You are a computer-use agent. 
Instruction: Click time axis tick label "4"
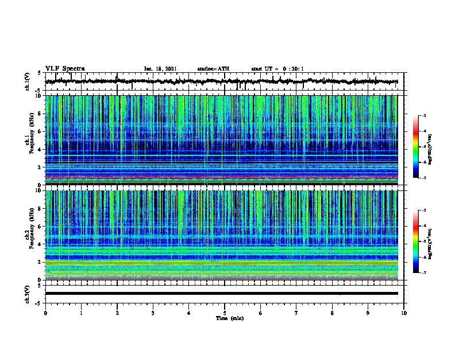(x=189, y=313)
